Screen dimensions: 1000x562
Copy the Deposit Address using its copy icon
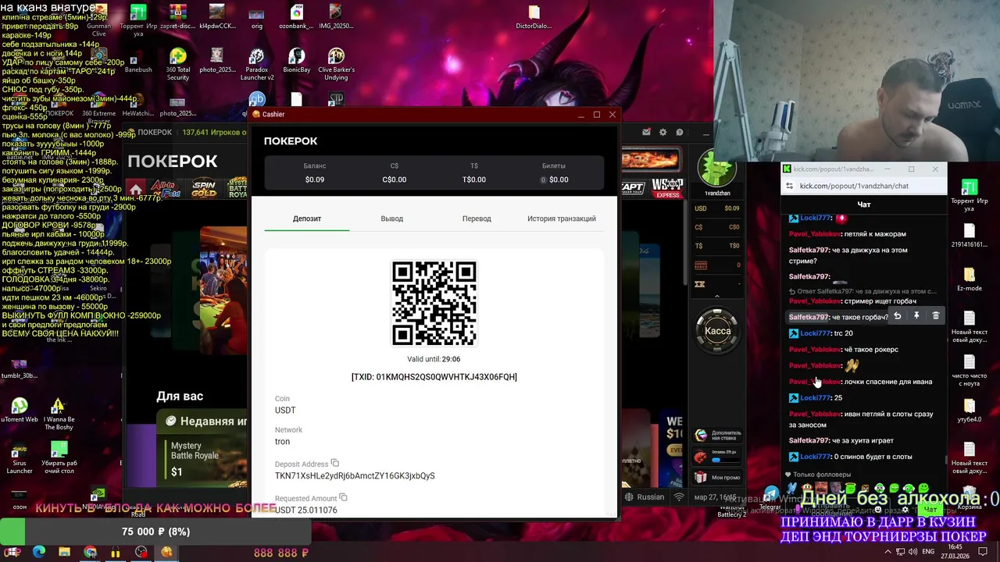(x=335, y=463)
